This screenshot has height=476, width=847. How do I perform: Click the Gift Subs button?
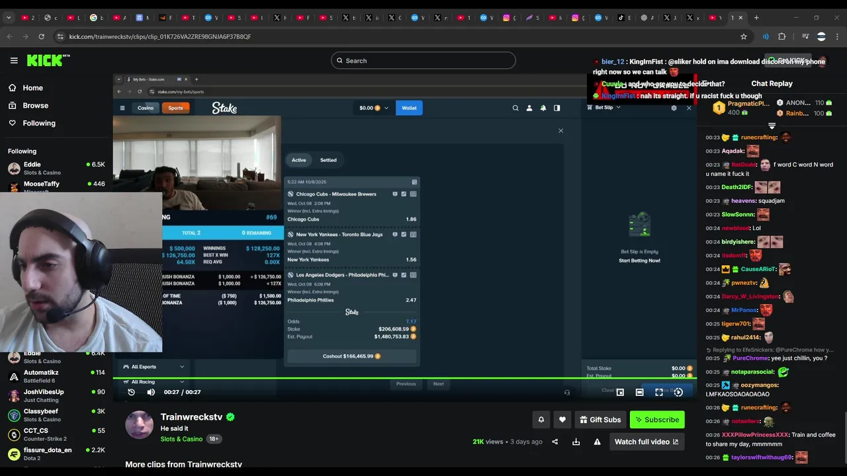coord(600,419)
